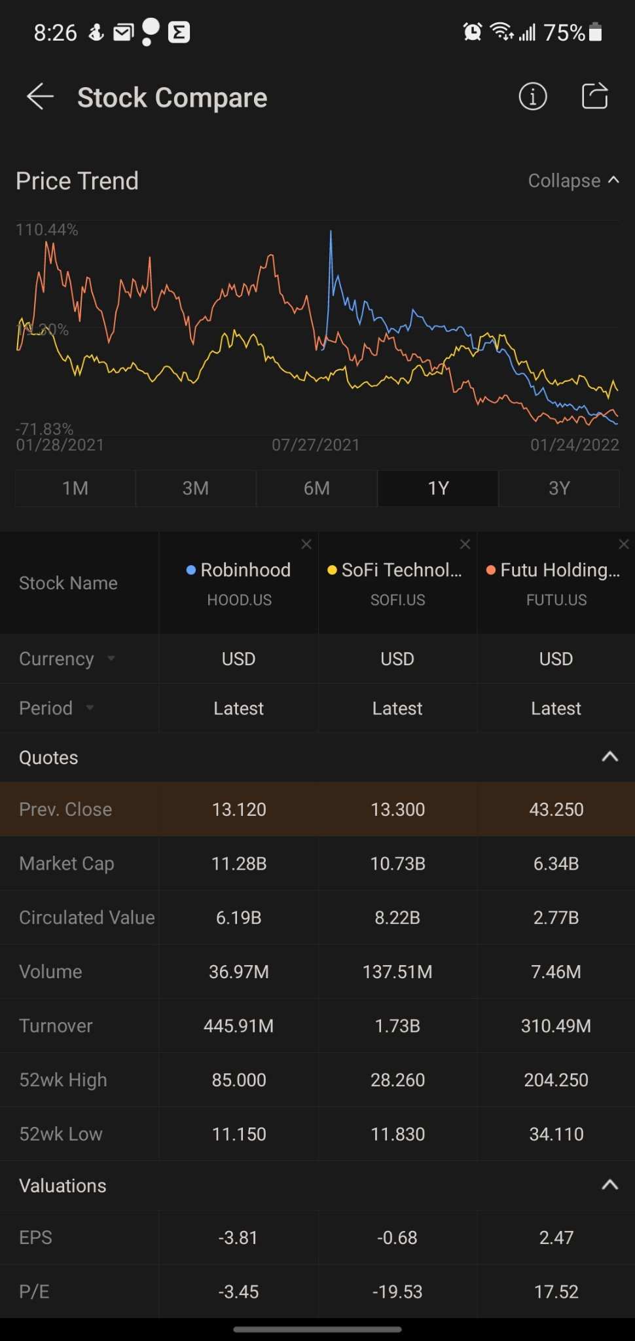Tap the Android home gesture bar
This screenshot has height=1341, width=635.
tap(317, 1329)
